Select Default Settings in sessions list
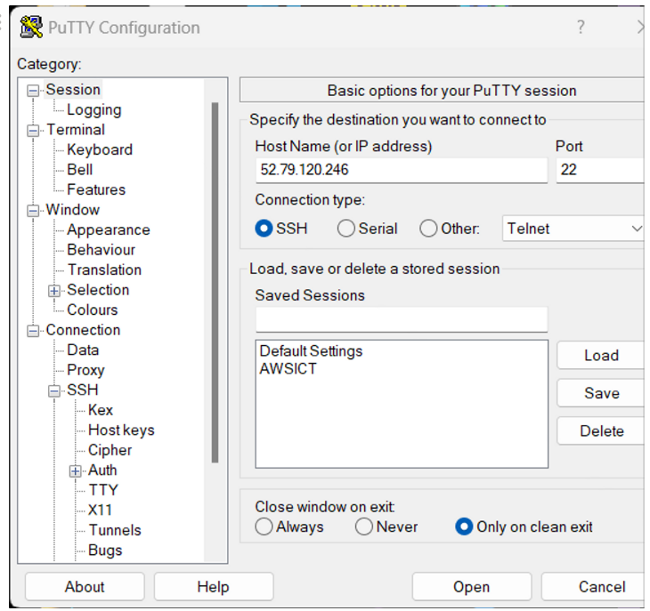The image size is (650, 611). tap(311, 351)
